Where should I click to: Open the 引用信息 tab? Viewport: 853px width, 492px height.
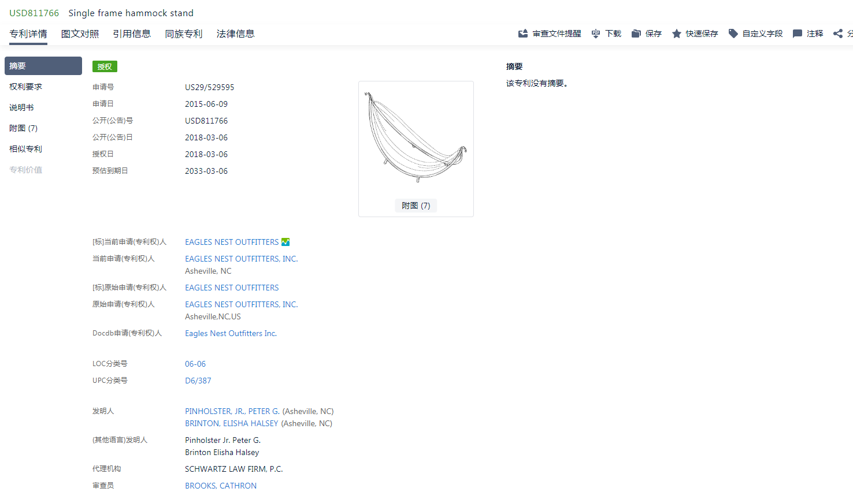pos(132,34)
